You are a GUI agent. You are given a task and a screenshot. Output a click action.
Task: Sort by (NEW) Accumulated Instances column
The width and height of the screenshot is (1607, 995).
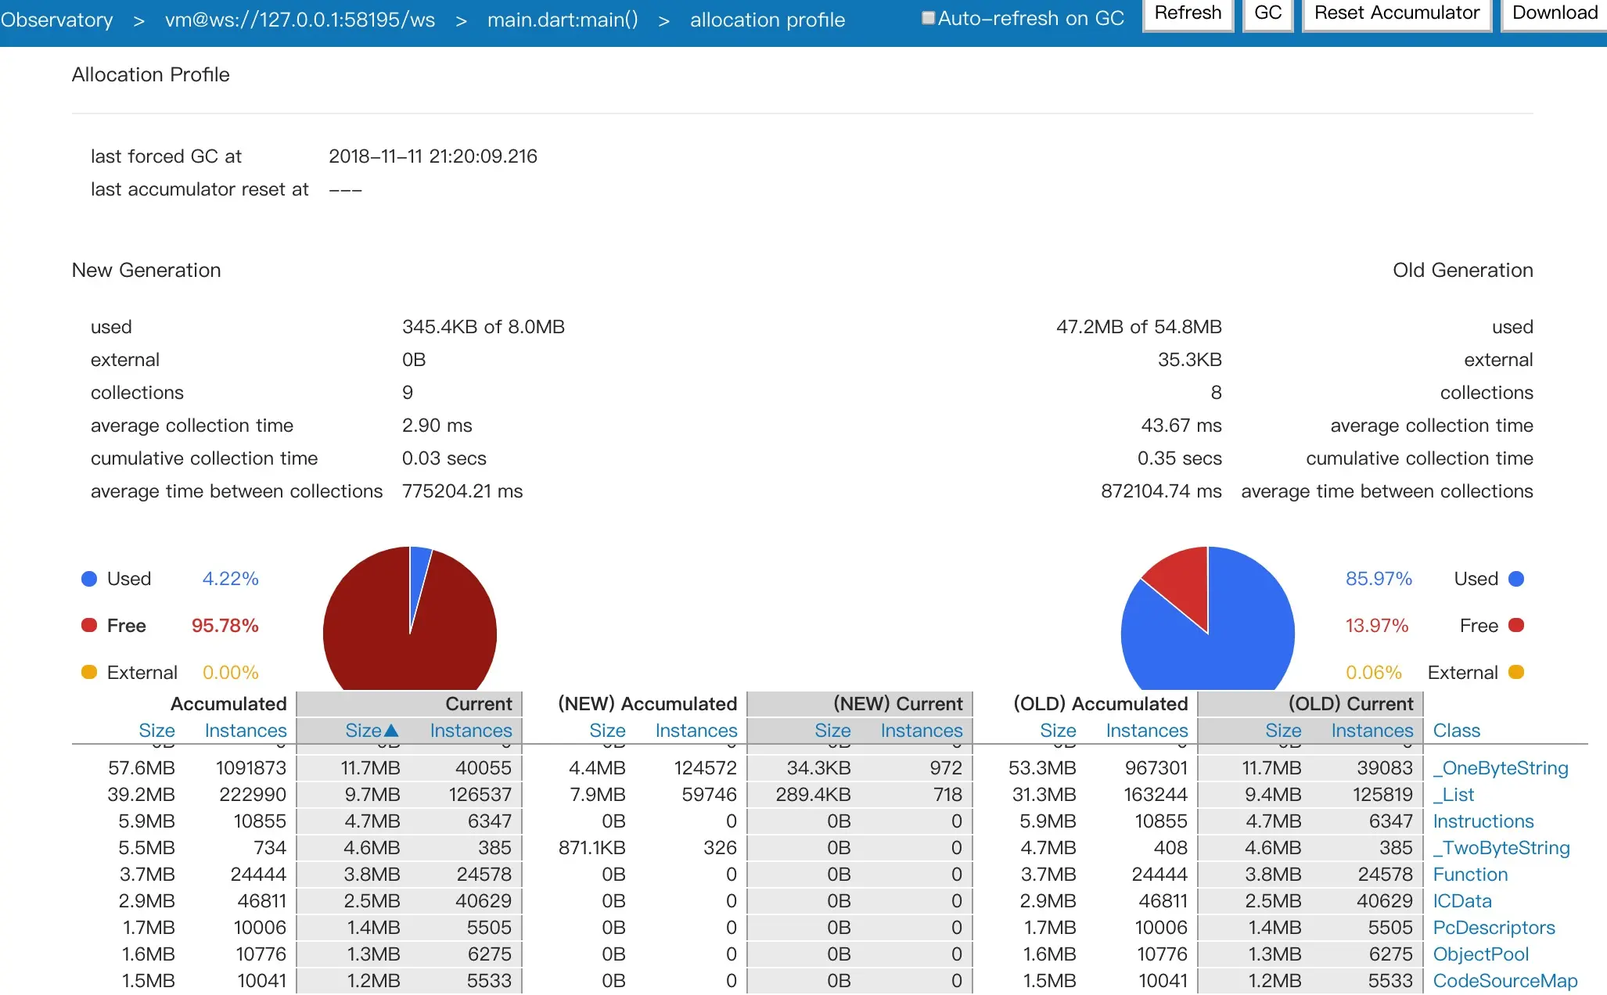pyautogui.click(x=696, y=731)
